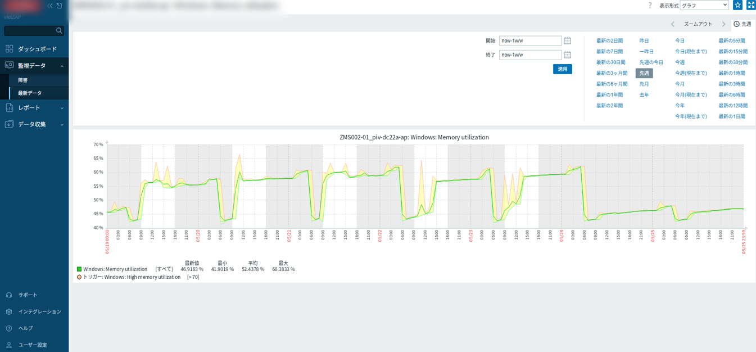
Task: Choose the 最新の30日間 time range link
Action: pos(610,62)
